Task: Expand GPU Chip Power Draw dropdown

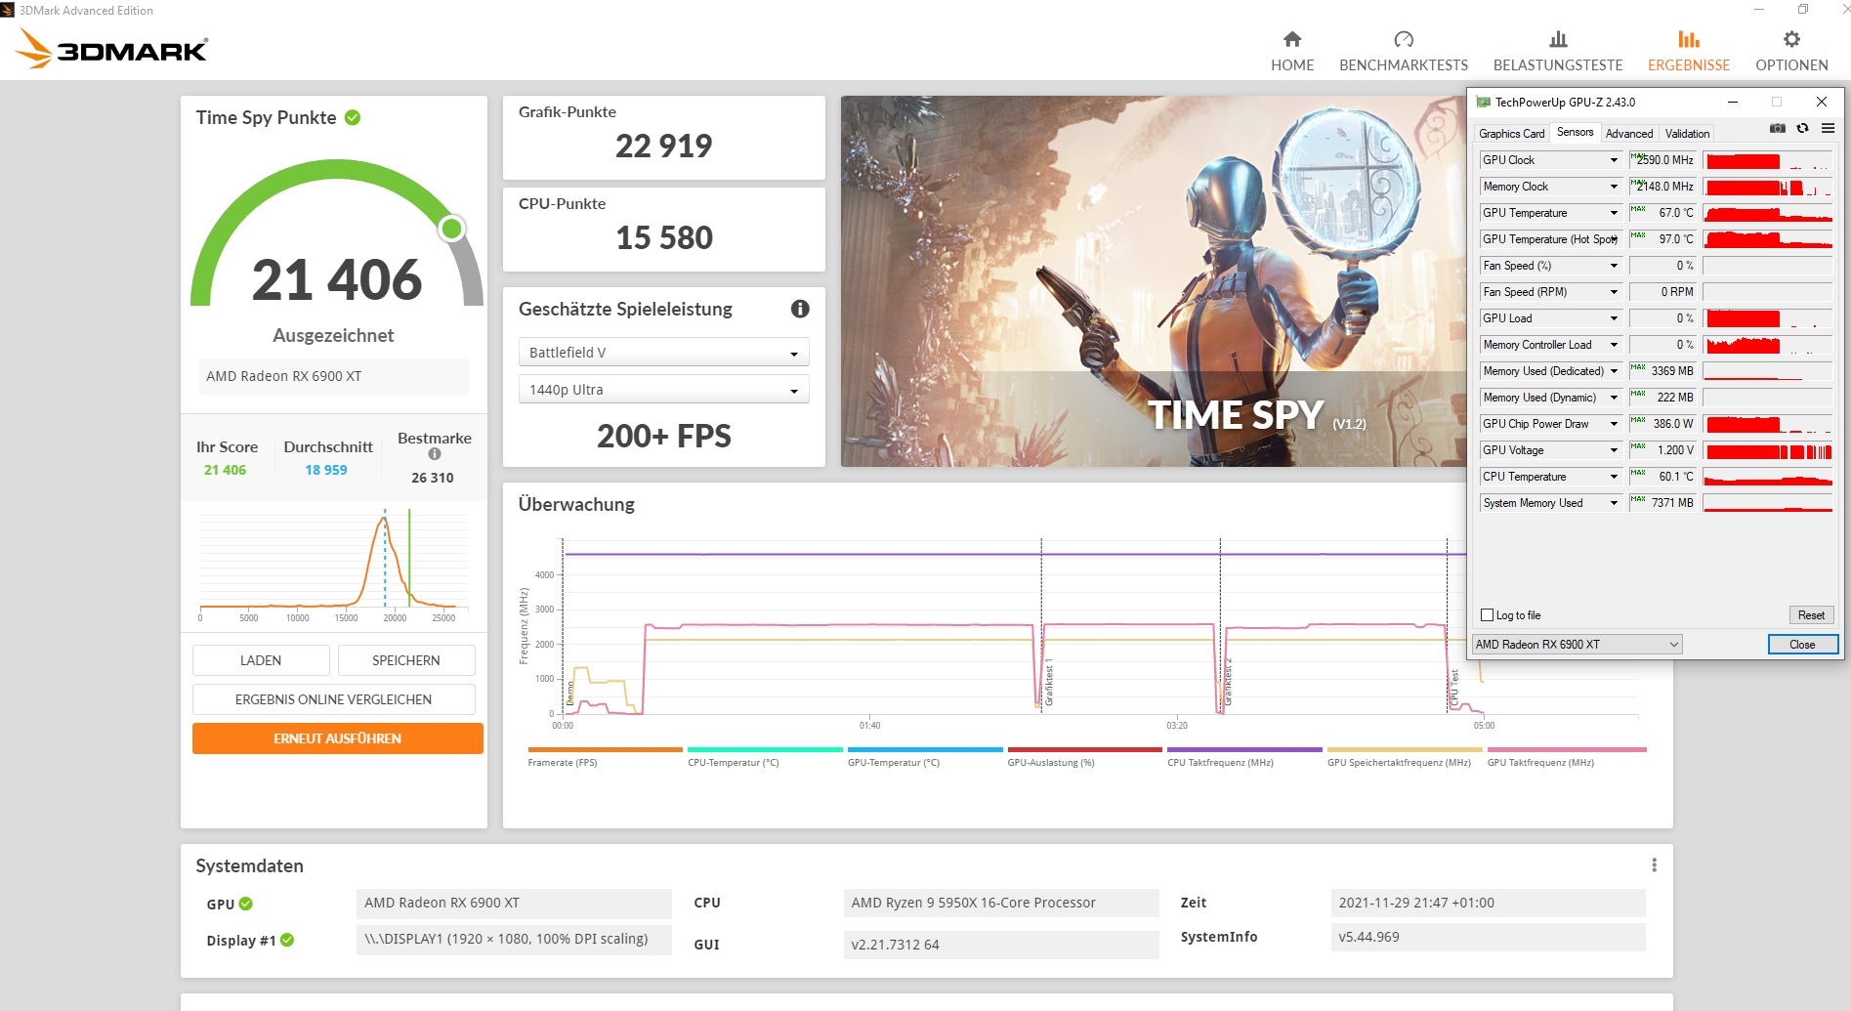Action: [x=1614, y=424]
